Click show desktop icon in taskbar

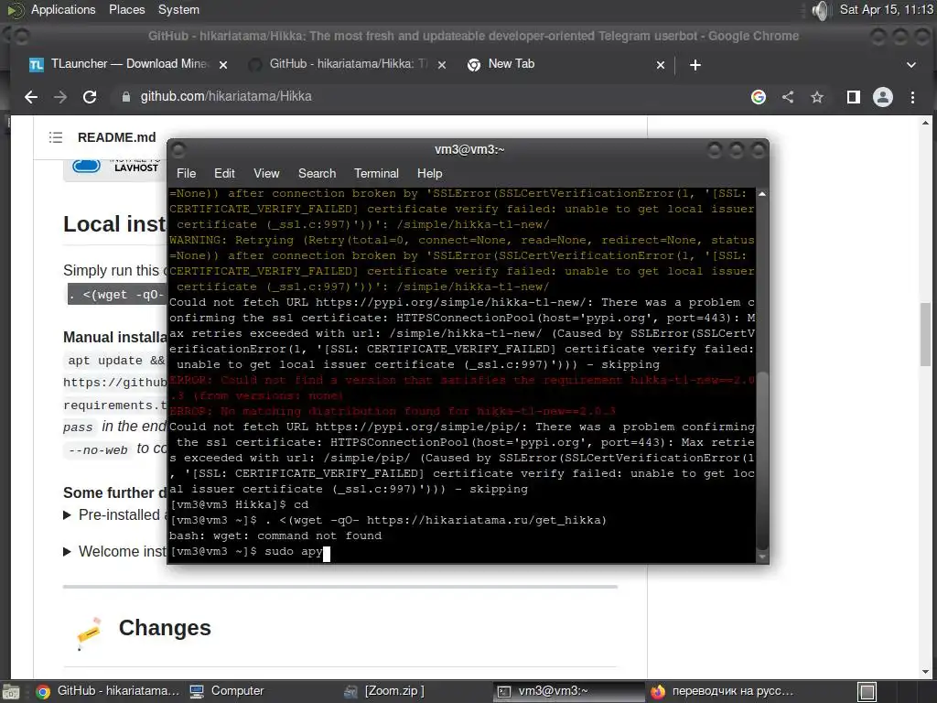pos(11,692)
